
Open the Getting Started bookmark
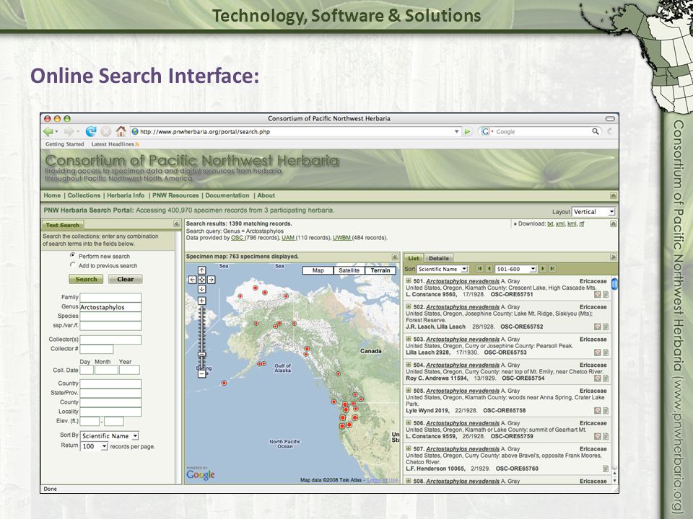[x=64, y=144]
